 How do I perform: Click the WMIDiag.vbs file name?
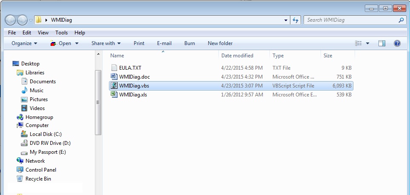coord(134,86)
